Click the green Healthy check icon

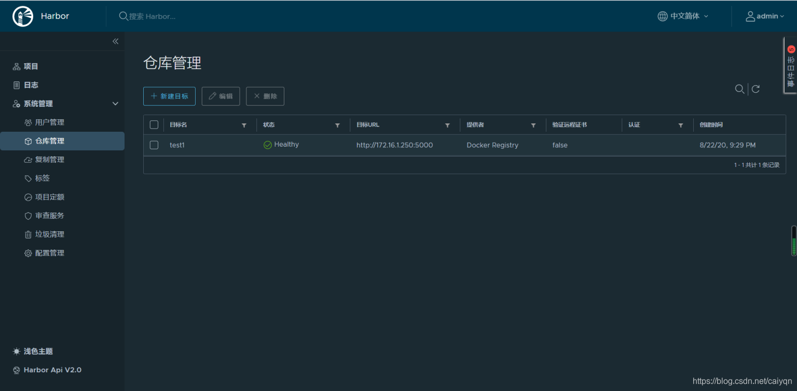tap(268, 145)
